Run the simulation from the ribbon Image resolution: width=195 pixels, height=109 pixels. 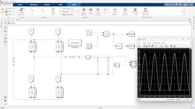[x=91, y=9]
